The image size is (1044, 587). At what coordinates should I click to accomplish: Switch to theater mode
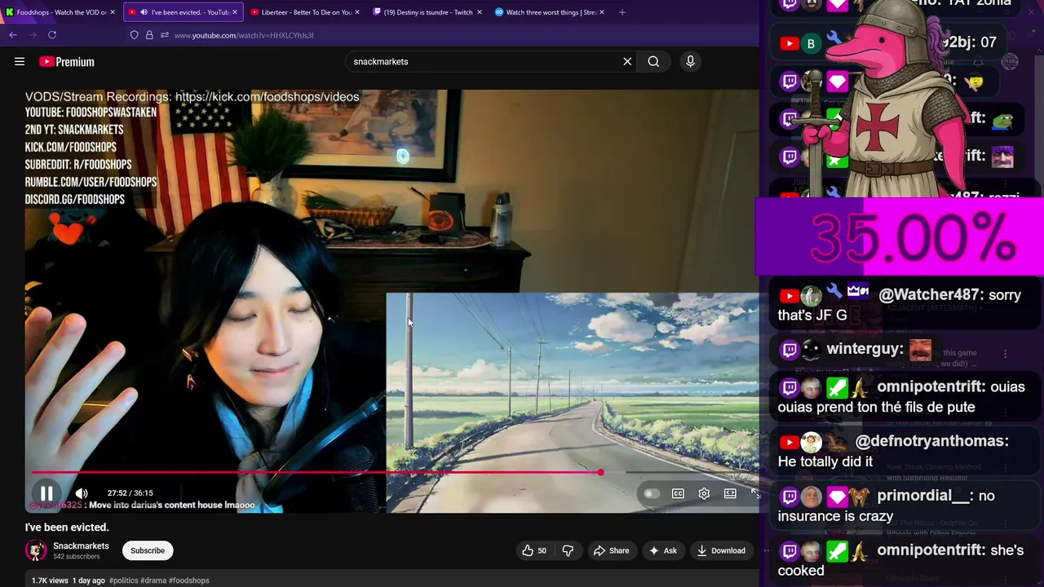[730, 493]
